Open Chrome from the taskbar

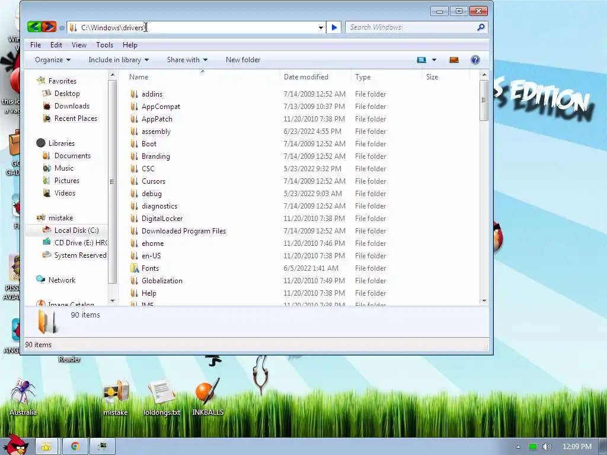click(x=75, y=447)
